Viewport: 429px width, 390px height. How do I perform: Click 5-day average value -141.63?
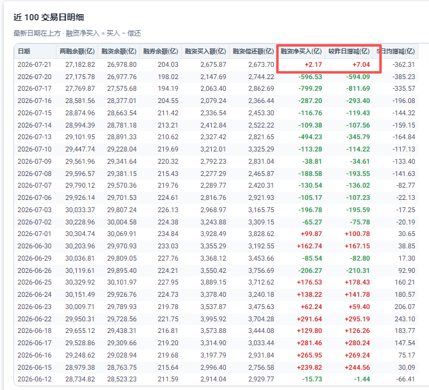coord(404,174)
